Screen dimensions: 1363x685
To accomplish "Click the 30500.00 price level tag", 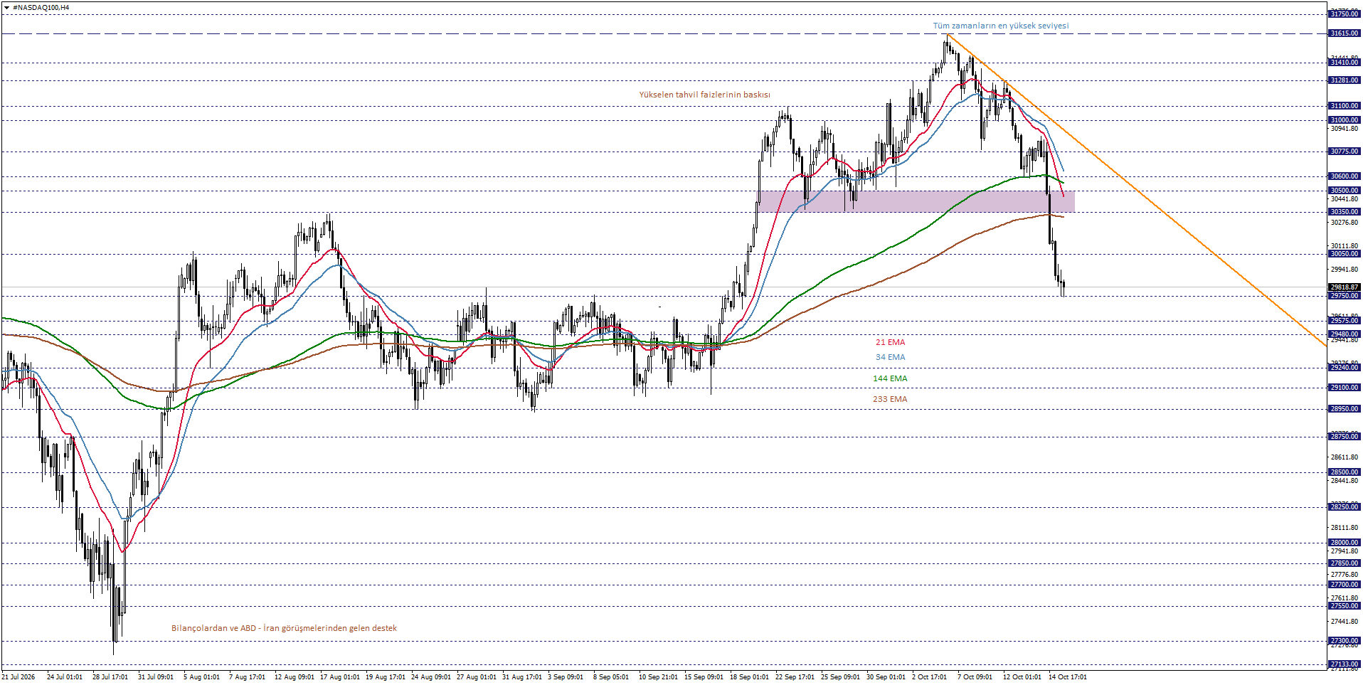I will (1344, 191).
